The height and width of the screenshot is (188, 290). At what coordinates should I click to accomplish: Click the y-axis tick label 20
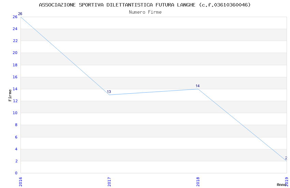coord(15,53)
